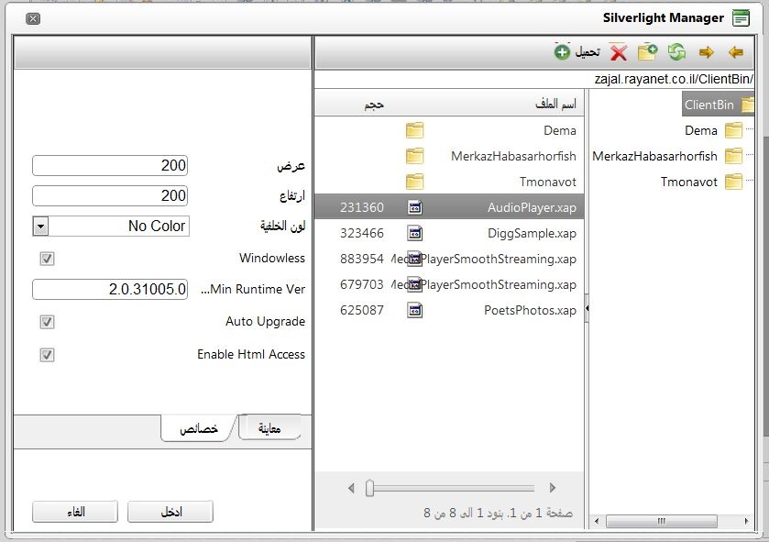Click the back arrow icon
769x542 pixels.
coord(736,51)
